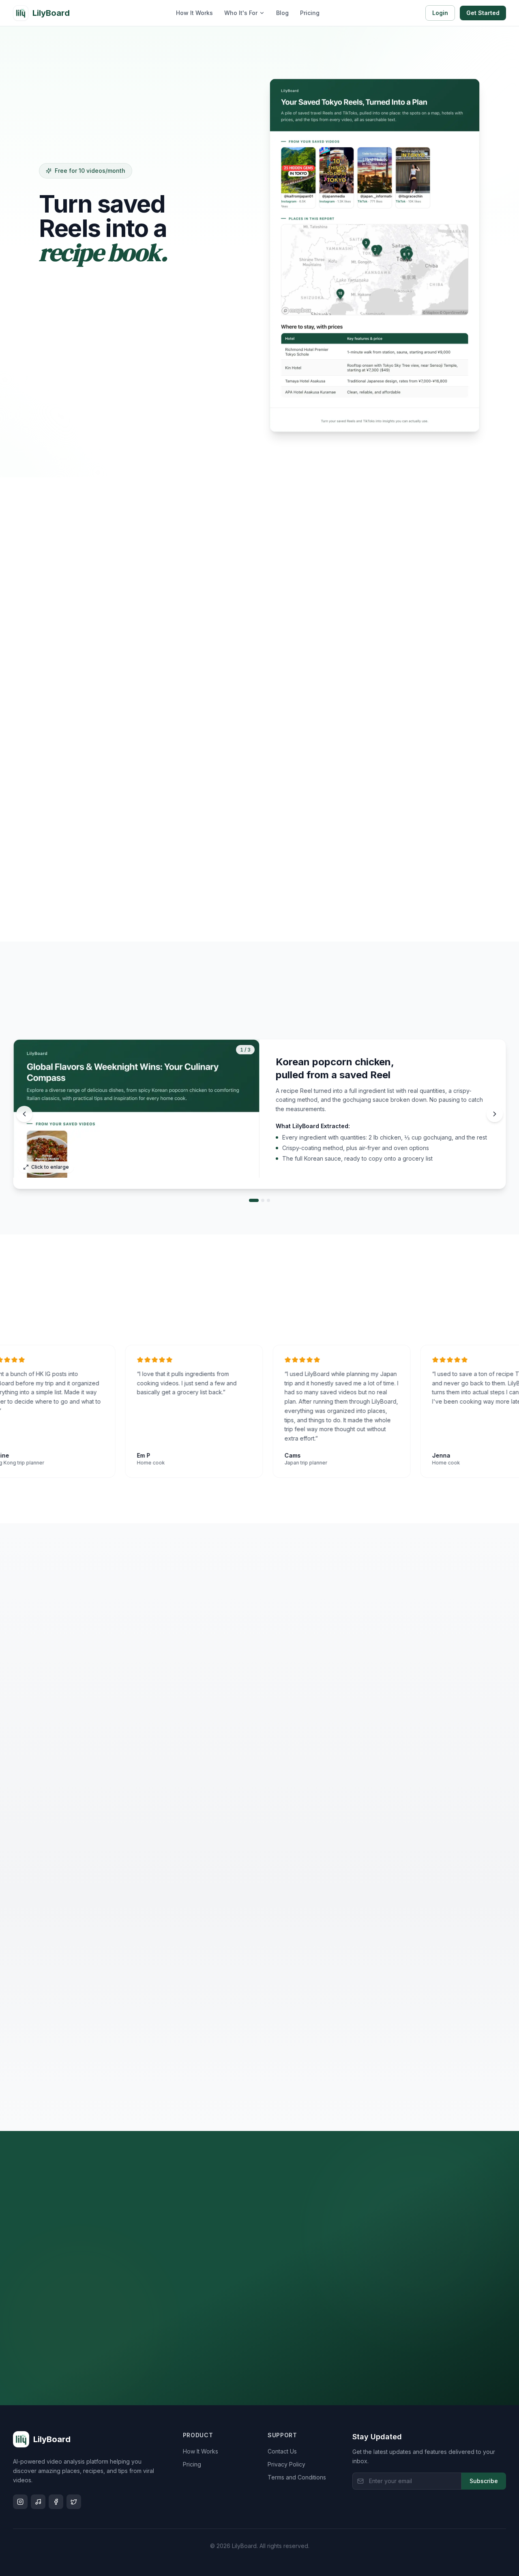Click the heading Korean popcorn chicken, pulled from a saved Reel
The width and height of the screenshot is (519, 2576).
coord(335,1068)
